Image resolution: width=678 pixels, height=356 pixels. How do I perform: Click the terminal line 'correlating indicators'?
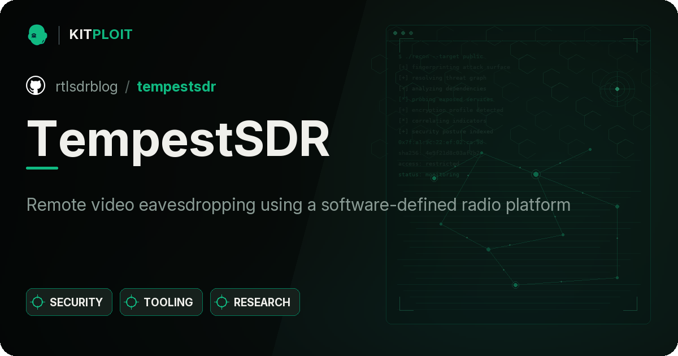pyautogui.click(x=442, y=121)
